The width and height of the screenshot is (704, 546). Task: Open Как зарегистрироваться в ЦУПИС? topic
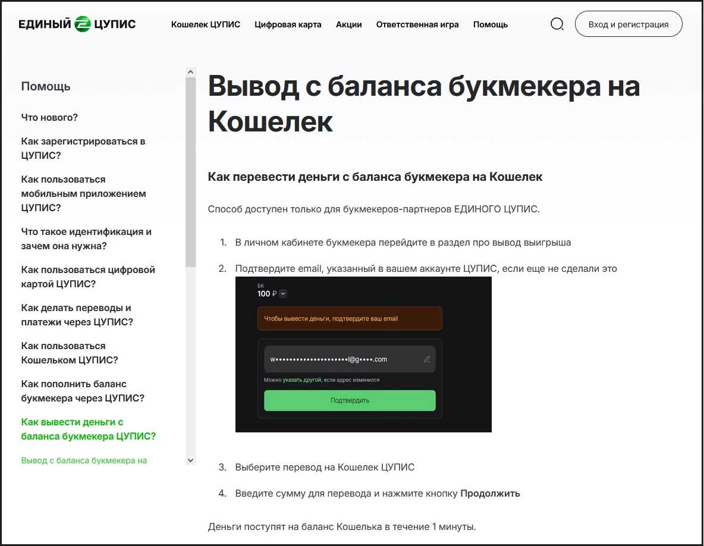click(83, 148)
